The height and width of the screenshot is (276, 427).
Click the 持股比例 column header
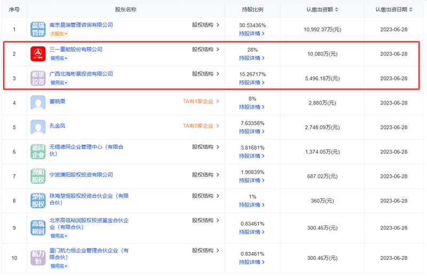coord(252,10)
